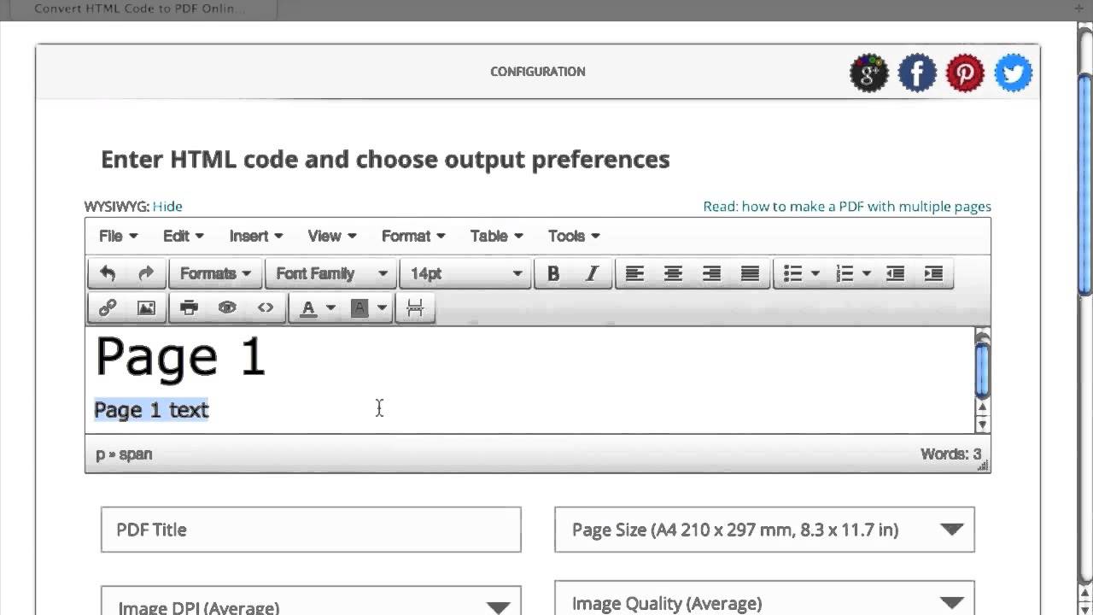The width and height of the screenshot is (1093, 615).
Task: Open the View menu
Action: pyautogui.click(x=332, y=236)
